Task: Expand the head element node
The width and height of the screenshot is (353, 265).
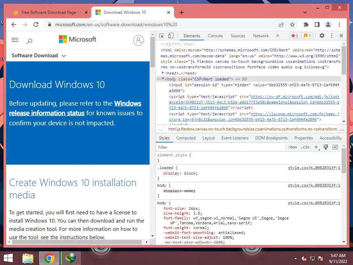Action: 163,73
